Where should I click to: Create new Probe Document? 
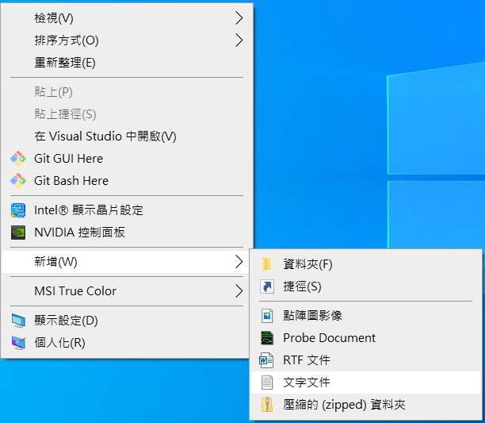point(365,338)
